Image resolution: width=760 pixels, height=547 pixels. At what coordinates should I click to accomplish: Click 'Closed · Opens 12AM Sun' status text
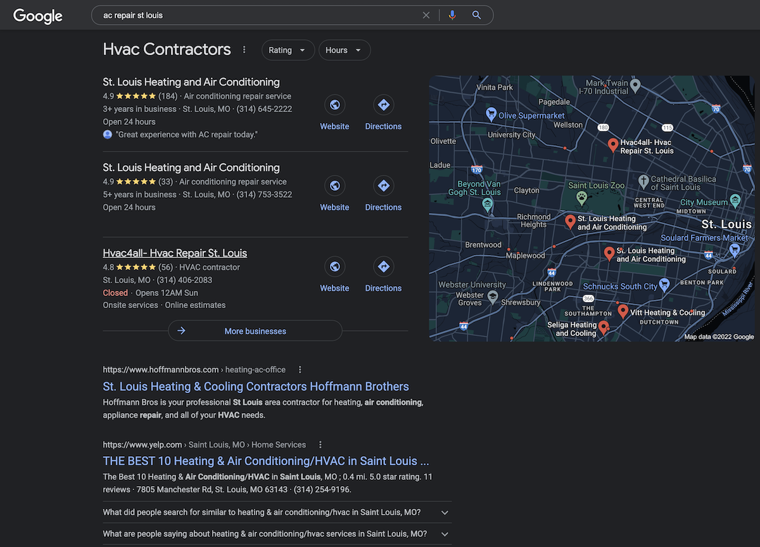click(x=150, y=293)
